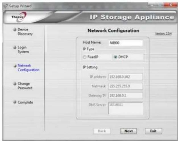The image size is (178, 141).
Task: Go to the Login System step
Action: pos(23,50)
